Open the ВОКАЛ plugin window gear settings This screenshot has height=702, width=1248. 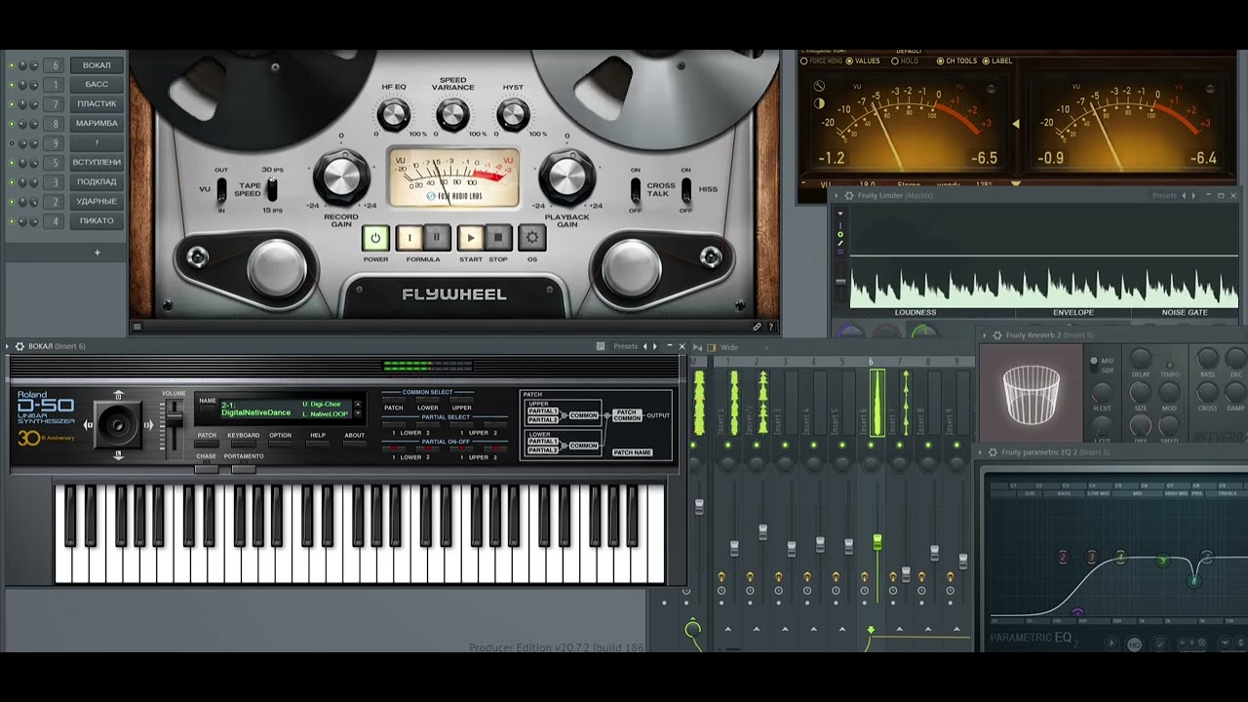(x=19, y=346)
